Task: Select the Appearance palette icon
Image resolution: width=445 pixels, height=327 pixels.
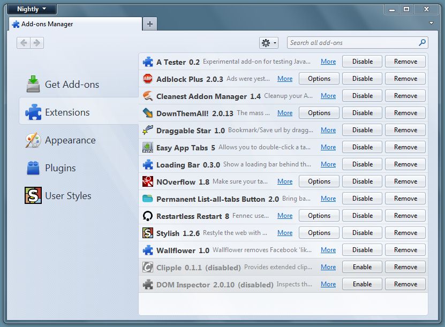Action: 33,140
